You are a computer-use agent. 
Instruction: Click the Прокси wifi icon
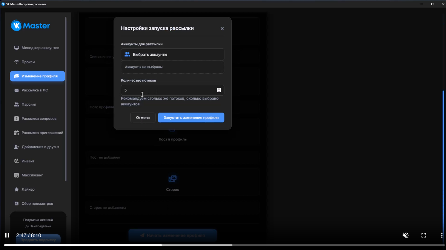pos(17,62)
